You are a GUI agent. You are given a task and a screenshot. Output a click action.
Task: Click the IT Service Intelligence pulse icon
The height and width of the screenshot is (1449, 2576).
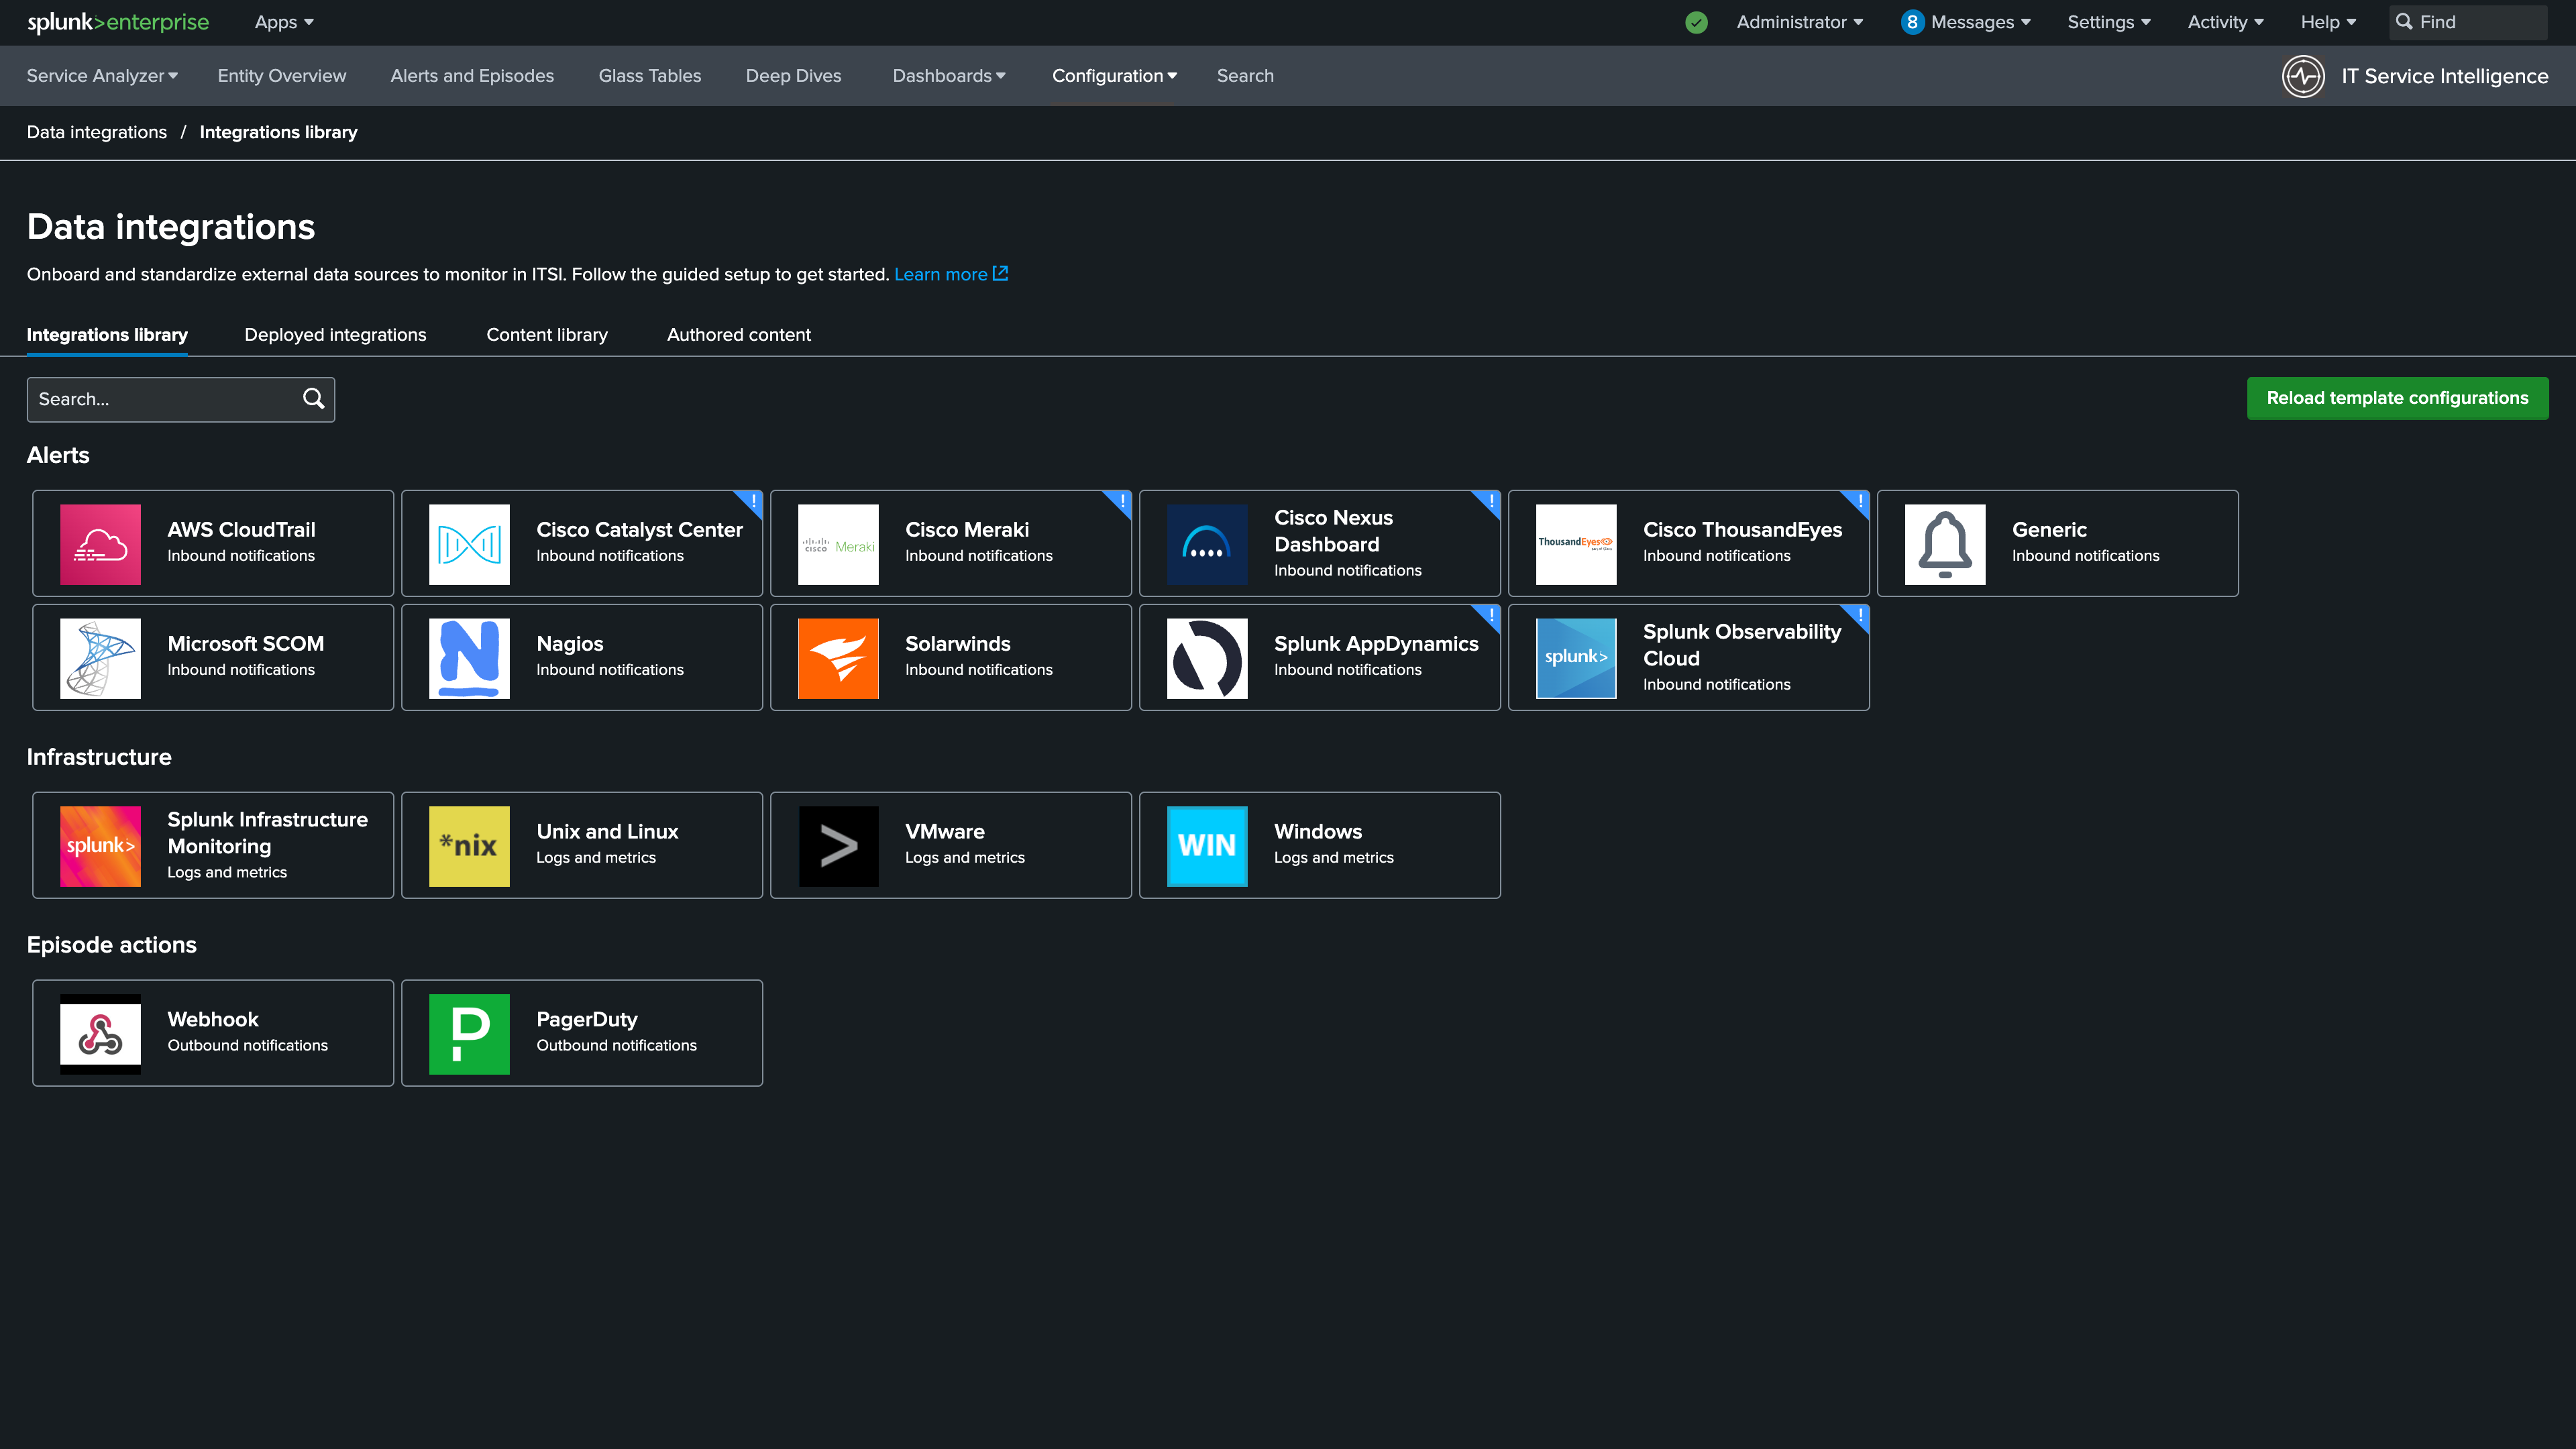click(2303, 76)
